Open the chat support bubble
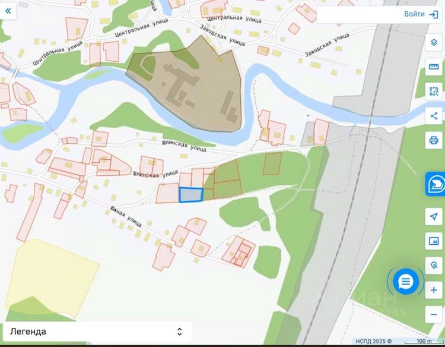Screen dimensions: 445x347 (406, 282)
